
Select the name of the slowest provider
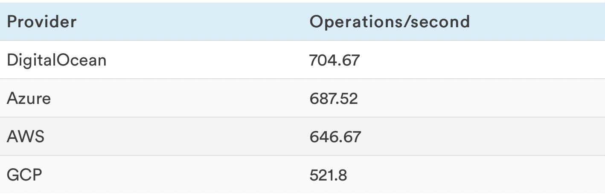coord(24,175)
